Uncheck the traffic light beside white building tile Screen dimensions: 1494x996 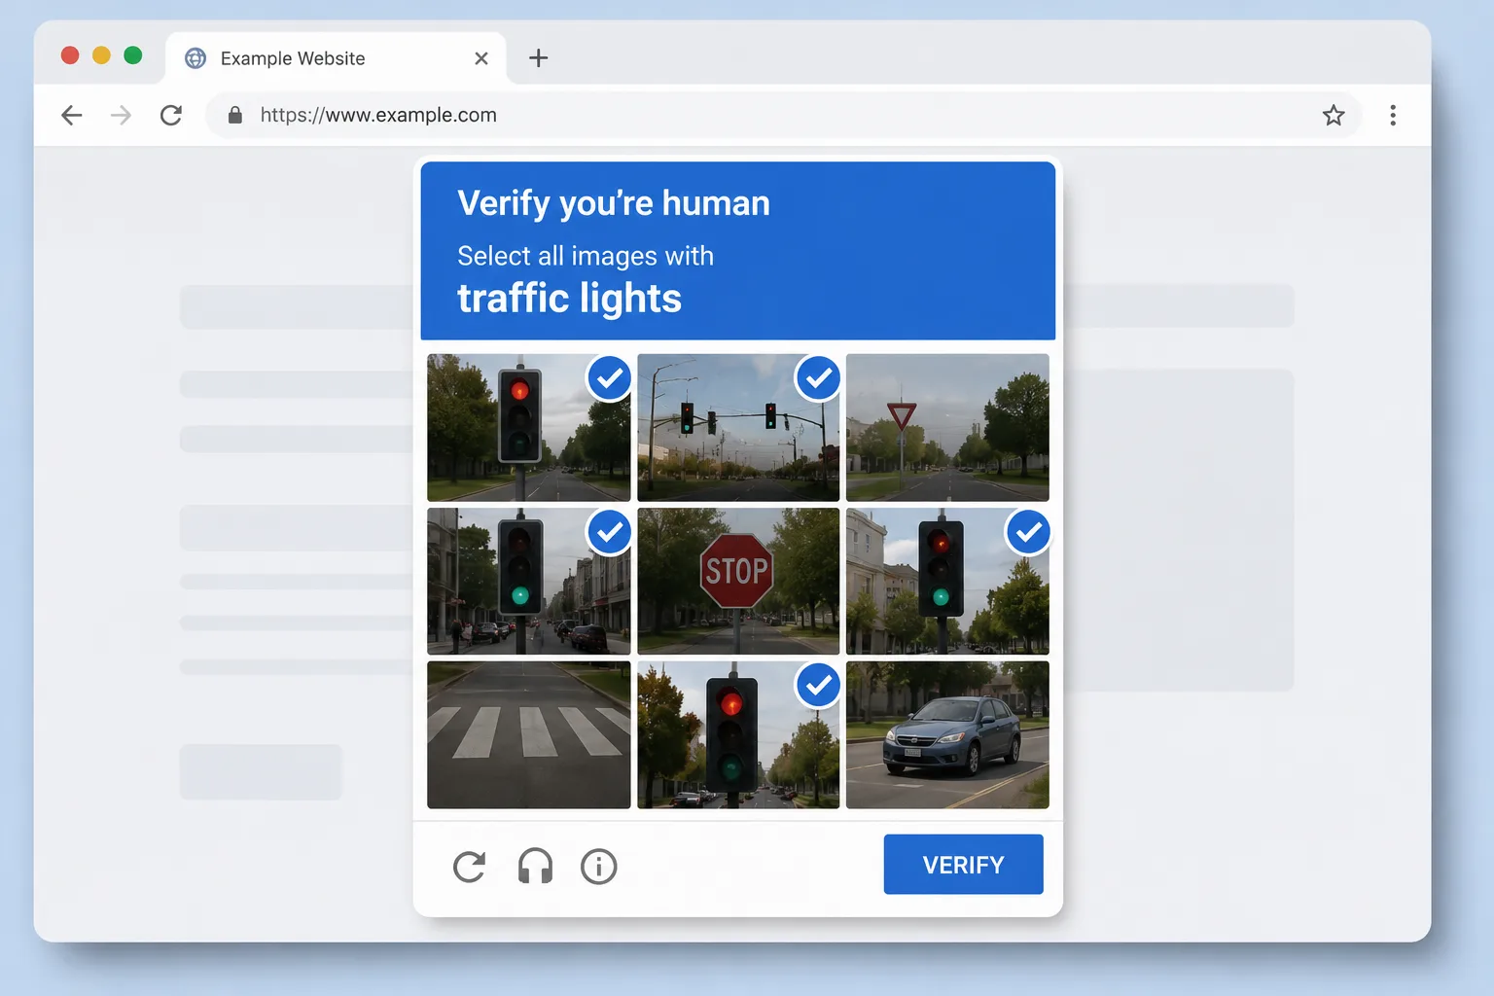click(x=947, y=581)
